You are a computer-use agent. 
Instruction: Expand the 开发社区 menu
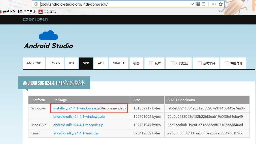[179, 63]
